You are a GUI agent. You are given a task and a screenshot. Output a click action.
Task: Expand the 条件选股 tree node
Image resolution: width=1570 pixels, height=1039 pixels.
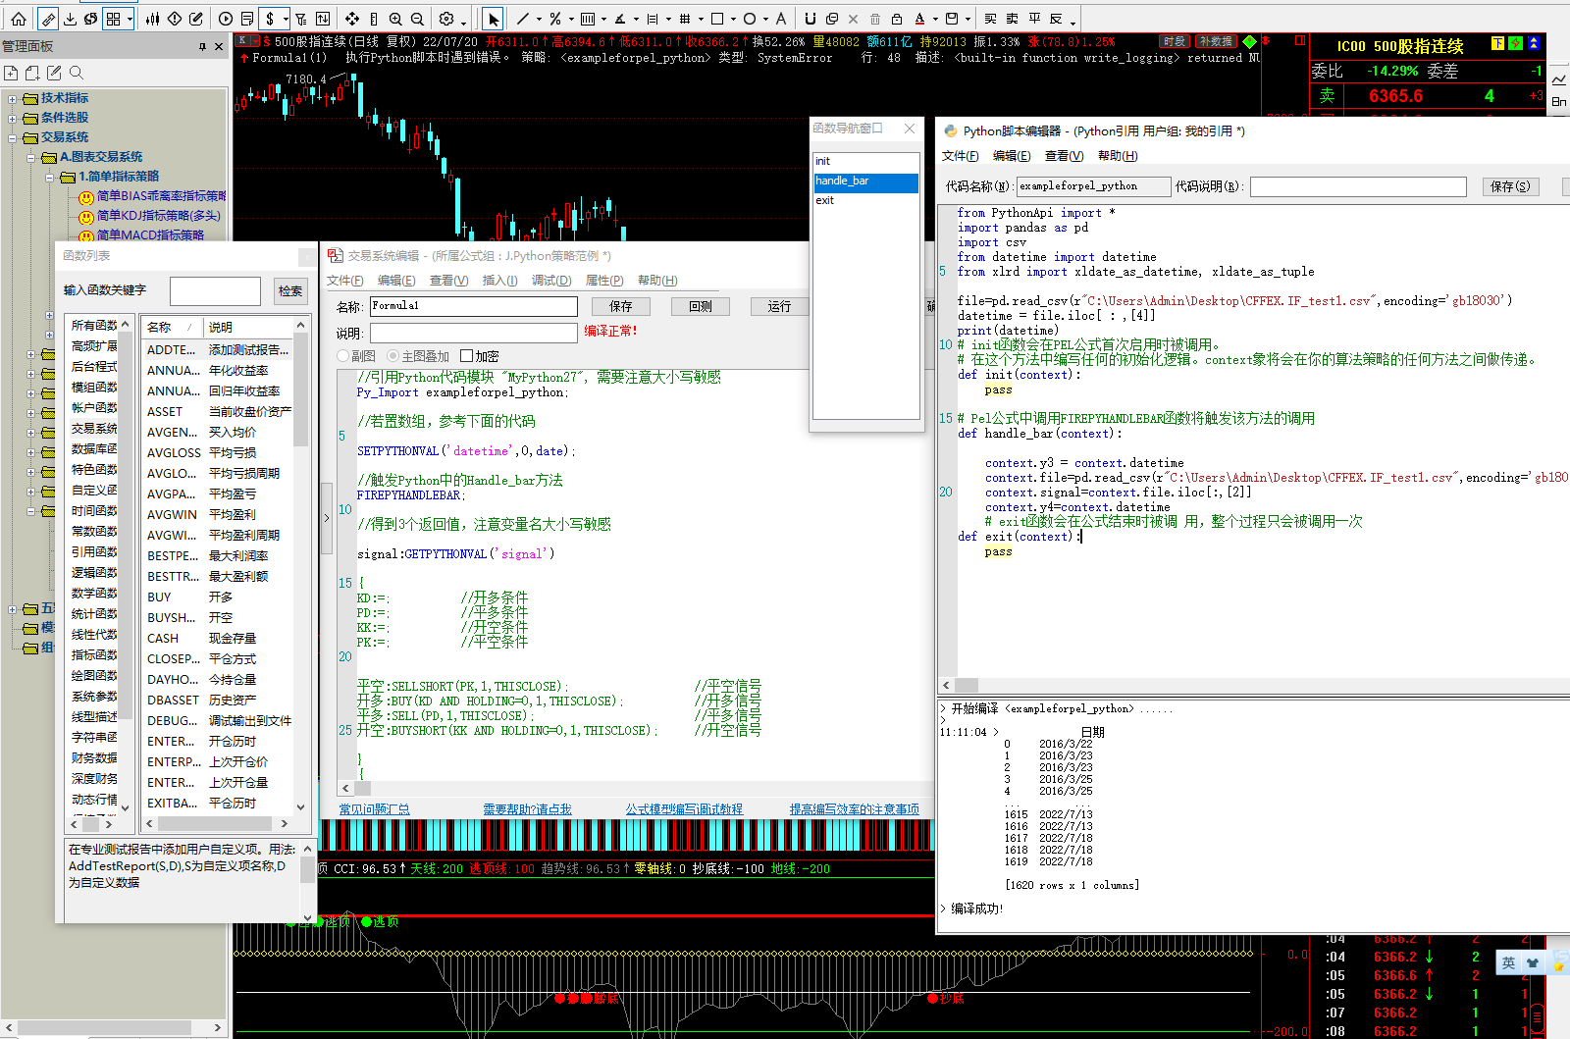click(x=12, y=118)
